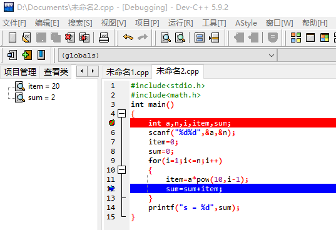336x230 pixels.
Task: Click the printf line of code
Action: point(194,207)
